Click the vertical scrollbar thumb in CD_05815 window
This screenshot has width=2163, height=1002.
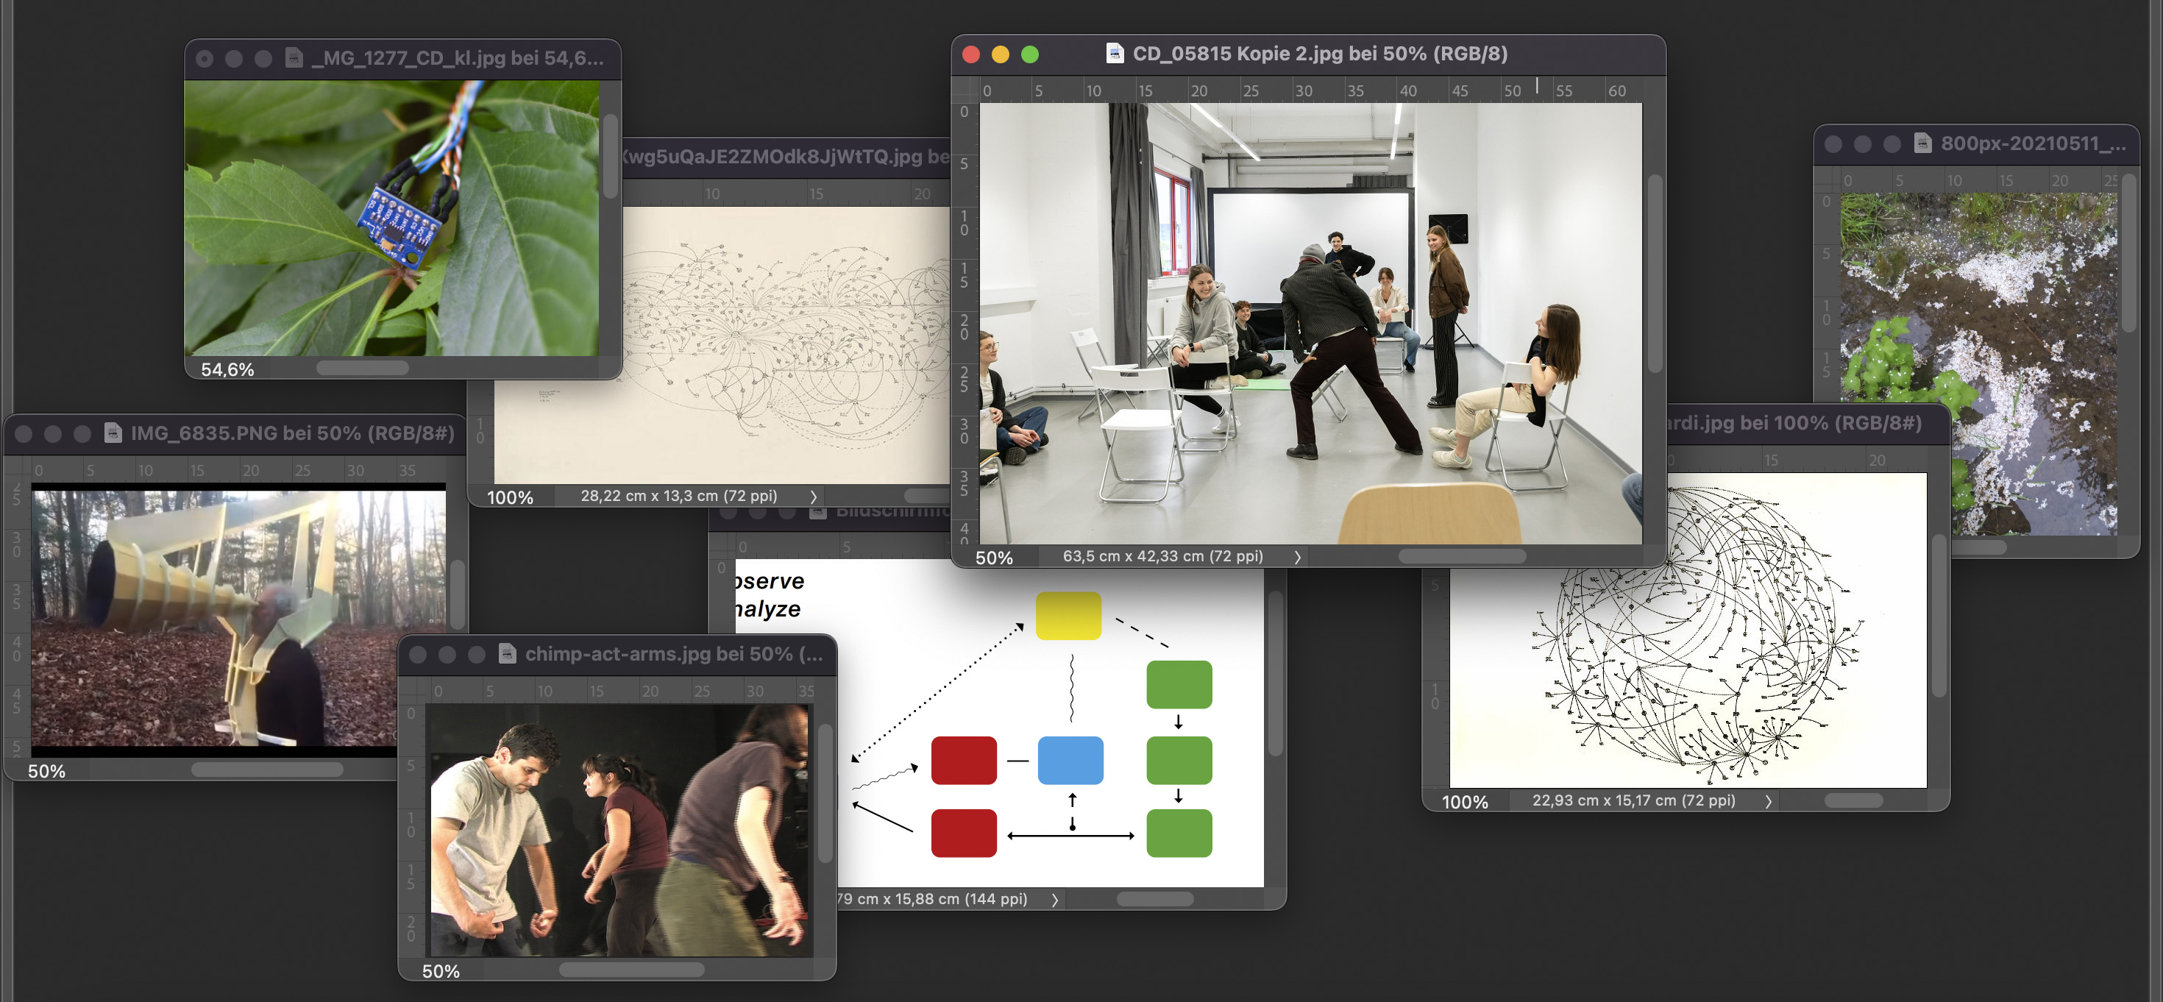click(1655, 273)
